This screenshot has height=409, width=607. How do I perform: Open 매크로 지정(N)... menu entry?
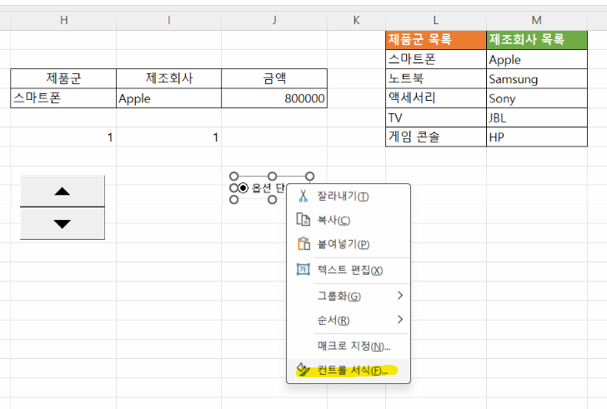click(x=349, y=346)
